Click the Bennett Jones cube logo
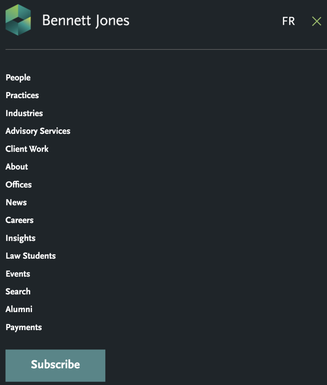This screenshot has height=385, width=327. click(x=18, y=20)
